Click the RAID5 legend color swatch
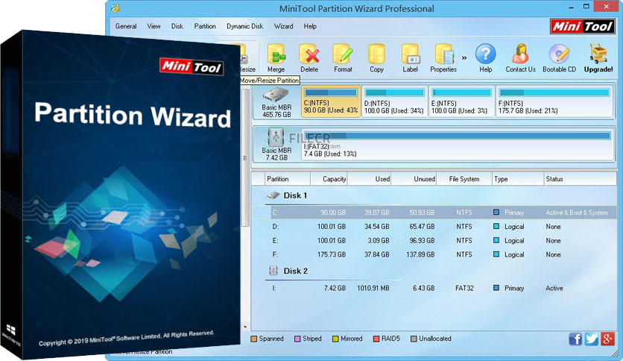This screenshot has height=361, width=623. 376,339
